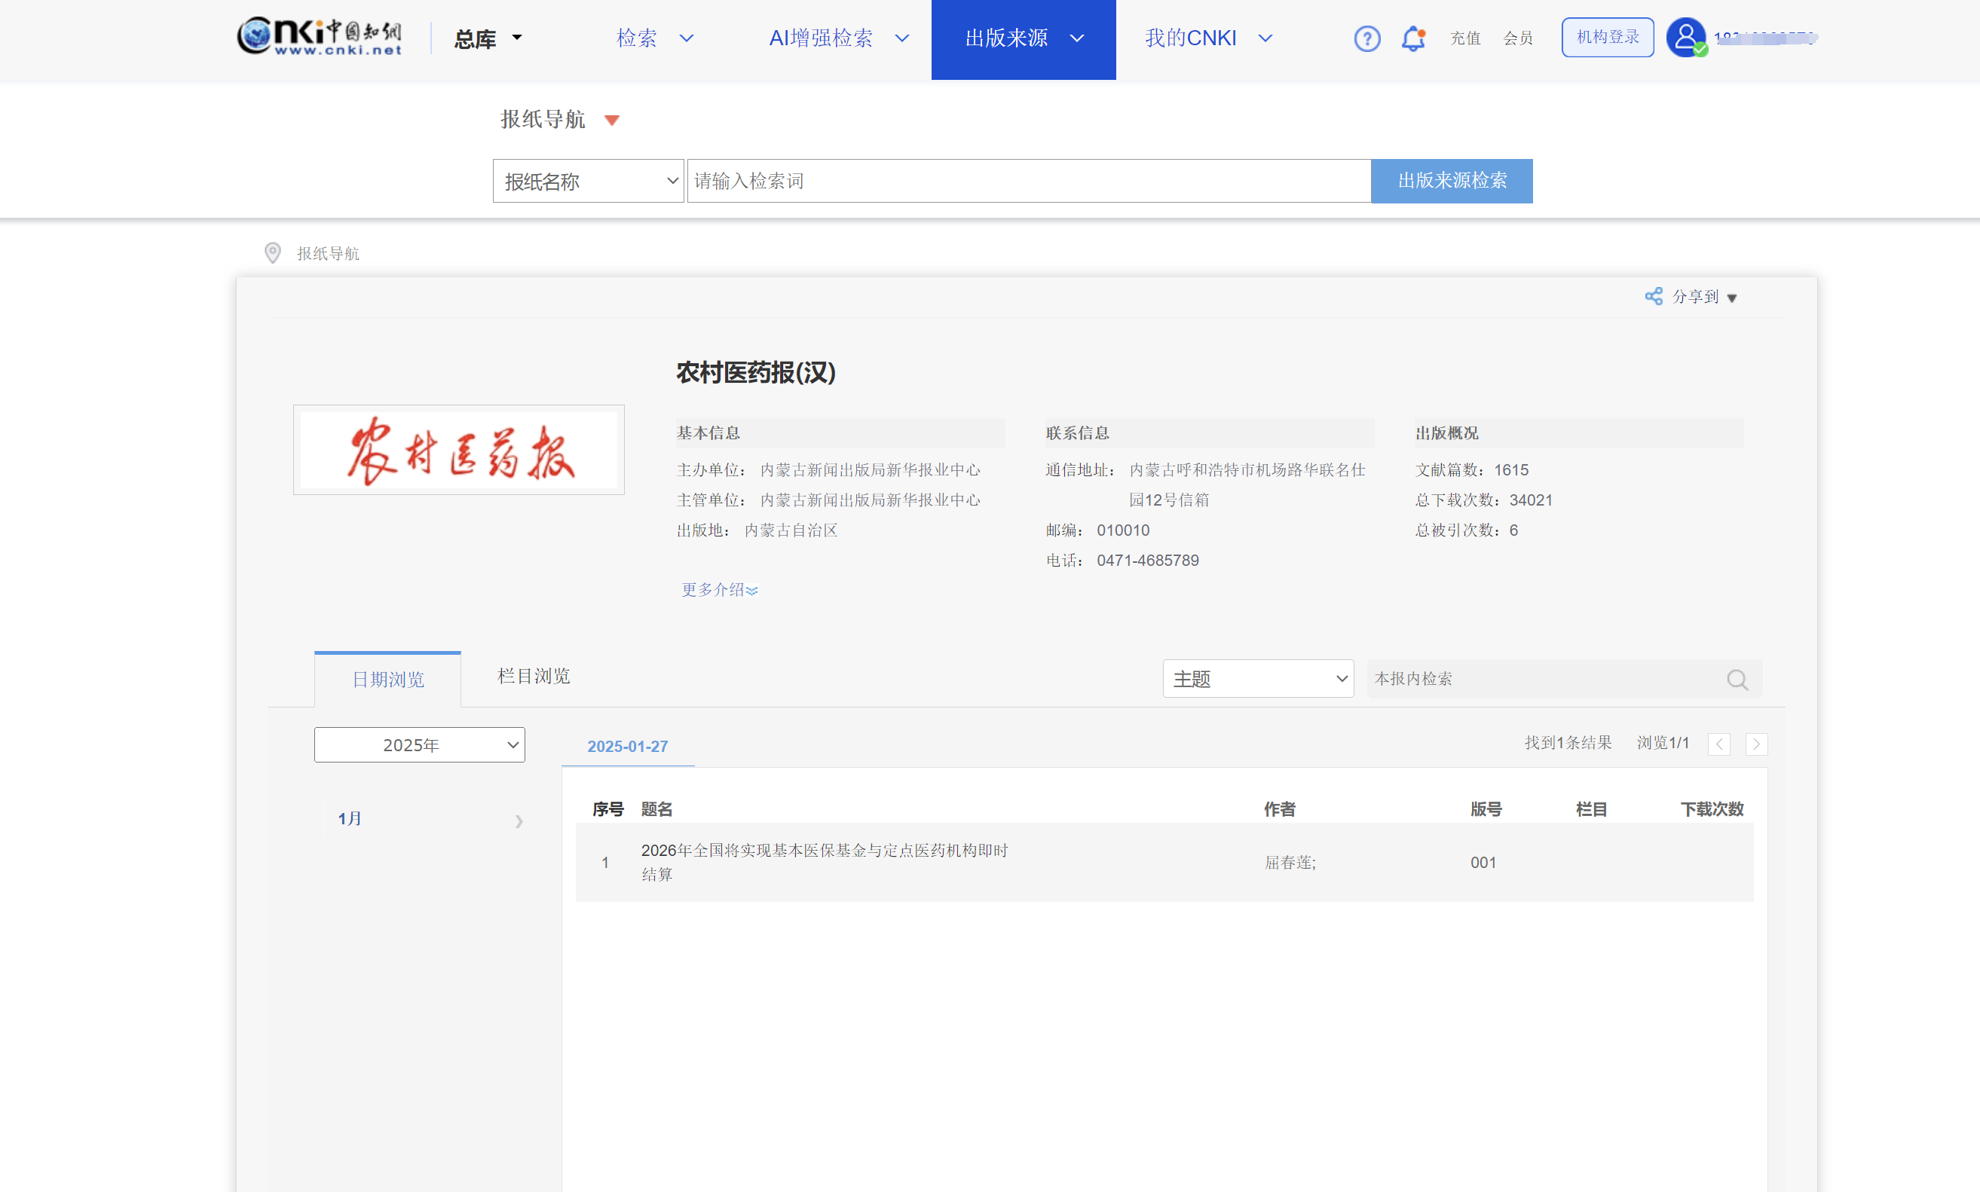Click the 出版来源检索 button
Screen dimensions: 1980x1192
pyautogui.click(x=1451, y=181)
